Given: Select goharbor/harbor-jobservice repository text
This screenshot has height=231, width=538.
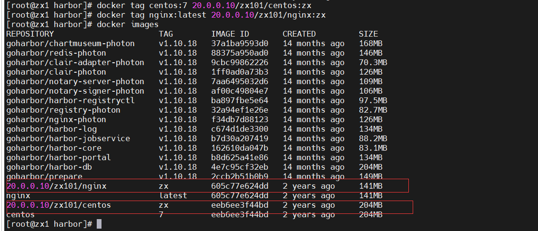Looking at the screenshot, I should 68,139.
